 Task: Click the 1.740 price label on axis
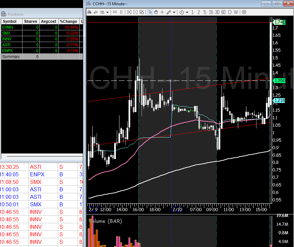click(279, 22)
